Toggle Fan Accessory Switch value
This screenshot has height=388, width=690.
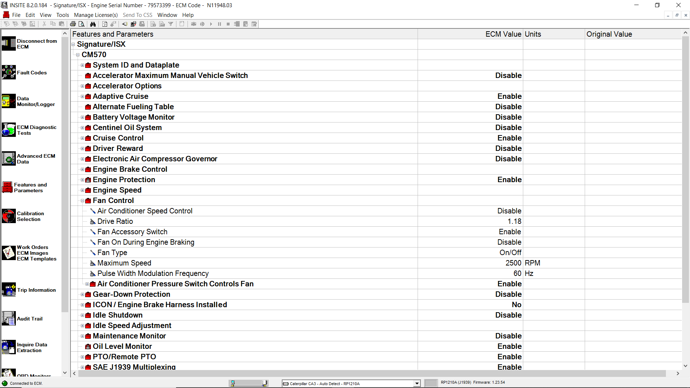click(510, 232)
